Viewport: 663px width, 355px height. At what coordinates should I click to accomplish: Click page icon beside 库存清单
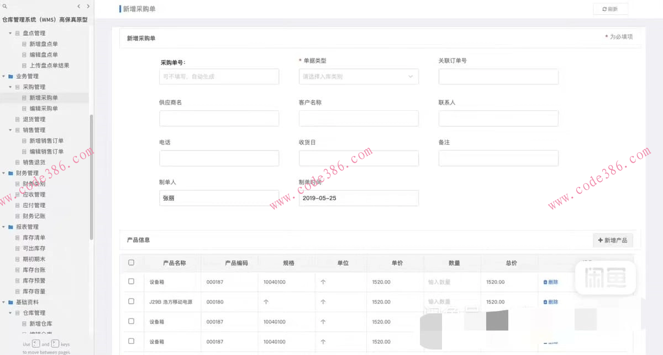coord(18,238)
